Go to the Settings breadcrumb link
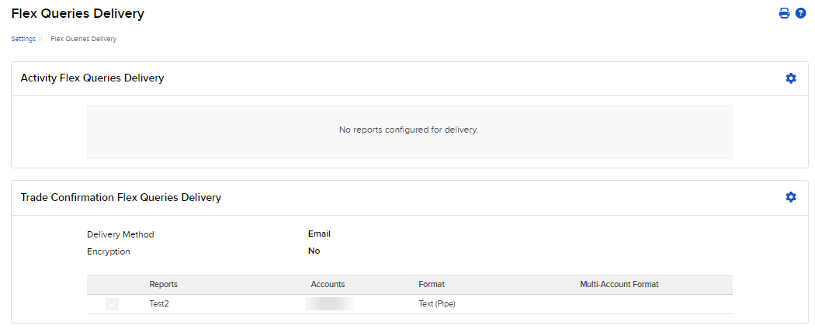 pos(23,39)
